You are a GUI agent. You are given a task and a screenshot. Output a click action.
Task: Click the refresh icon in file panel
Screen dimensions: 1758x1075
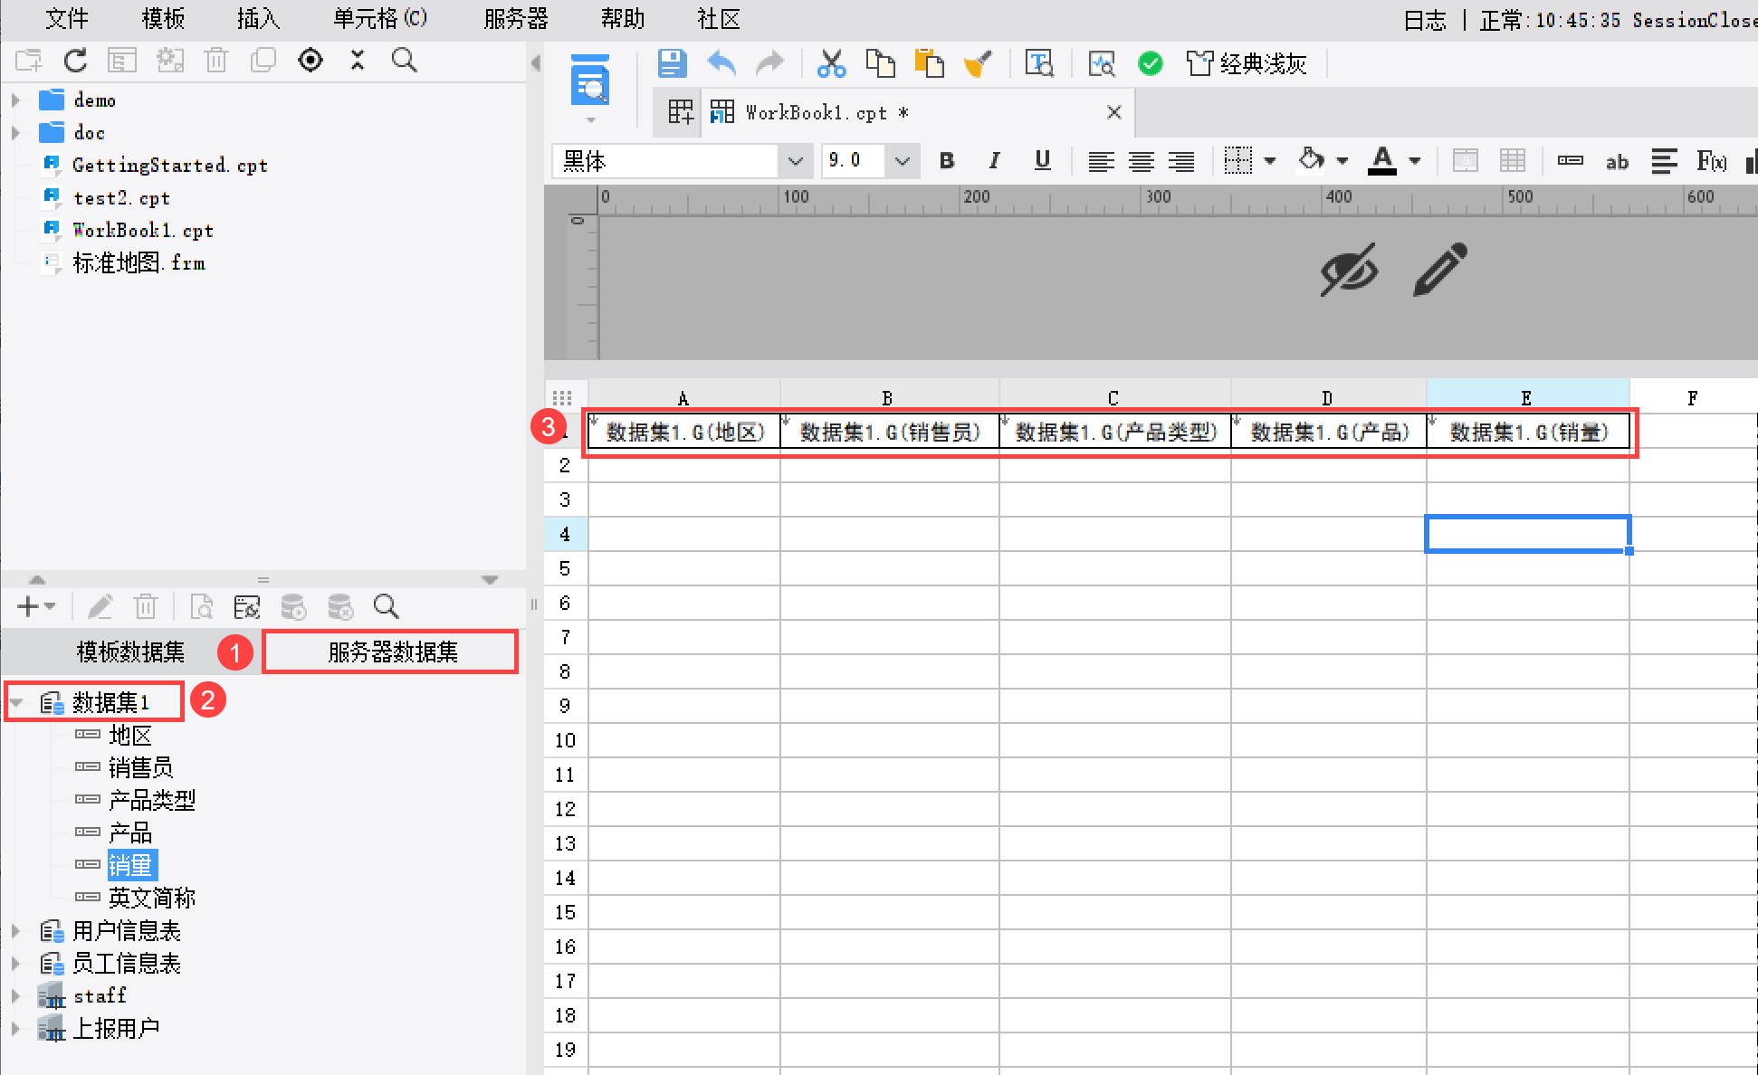coord(76,61)
